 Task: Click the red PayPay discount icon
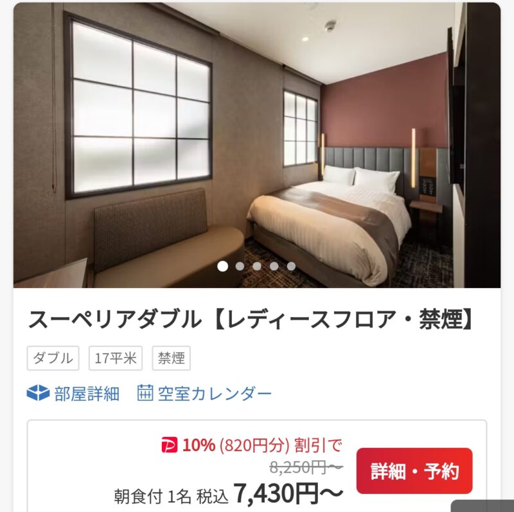coord(170,445)
